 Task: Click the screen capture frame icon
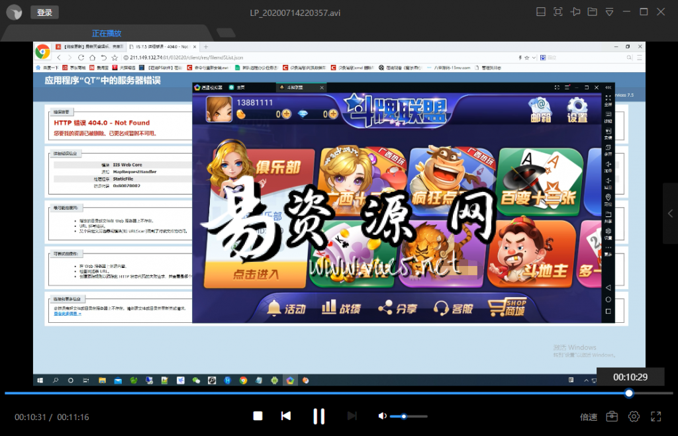click(x=558, y=12)
